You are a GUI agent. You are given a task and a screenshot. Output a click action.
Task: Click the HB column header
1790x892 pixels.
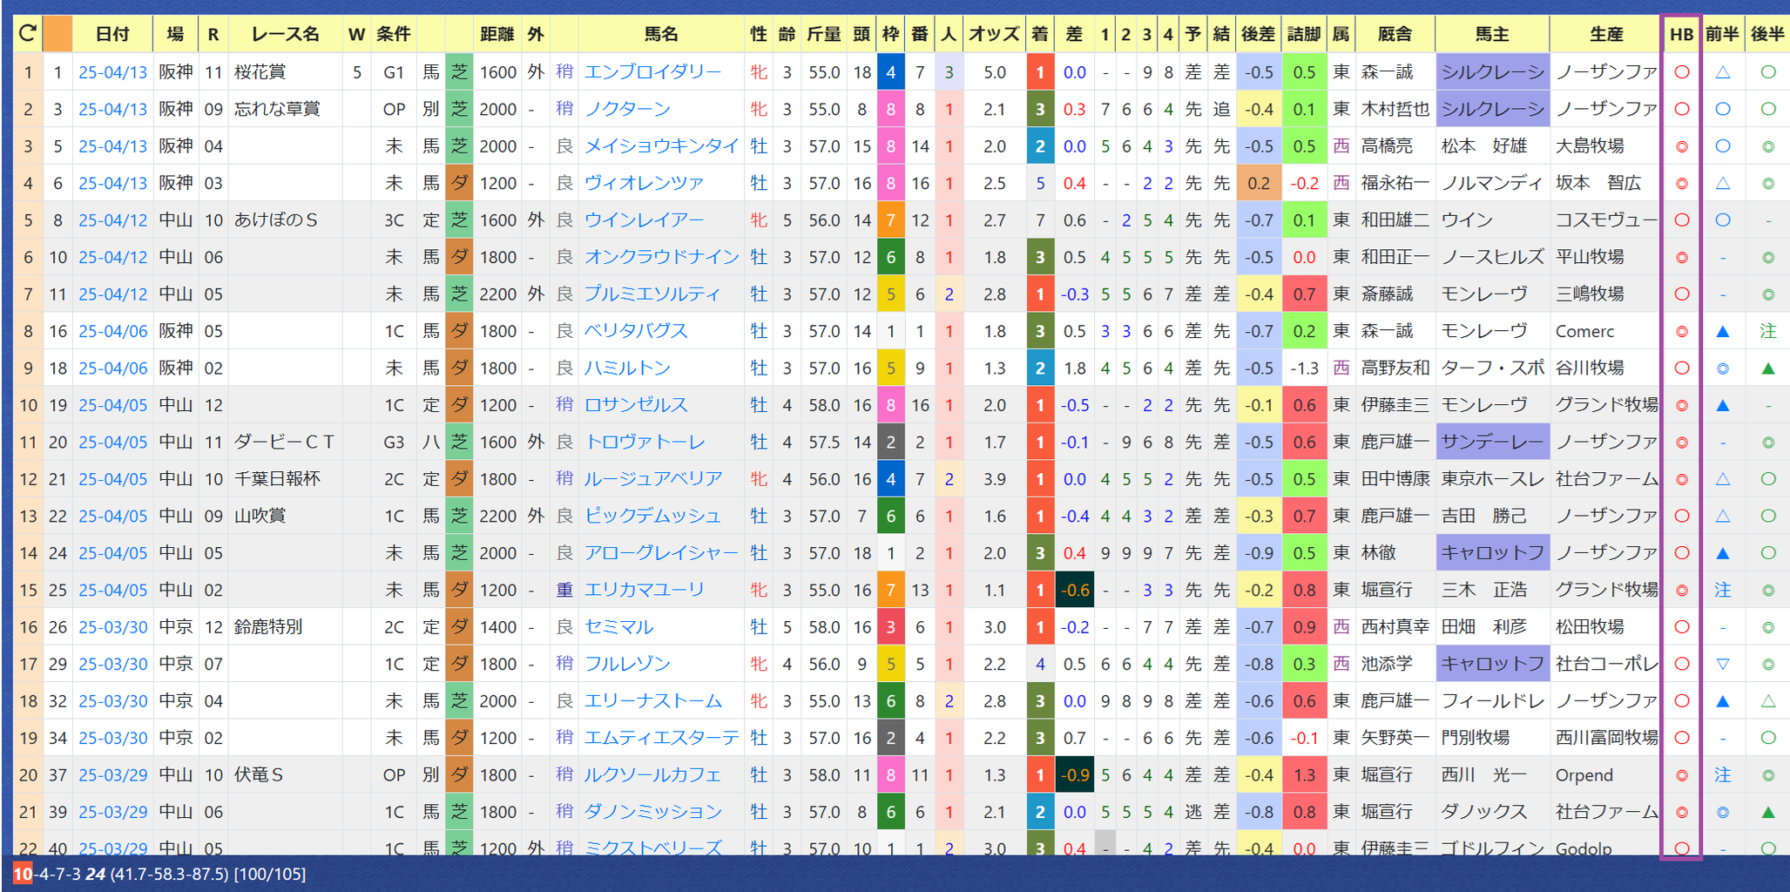point(1681,34)
